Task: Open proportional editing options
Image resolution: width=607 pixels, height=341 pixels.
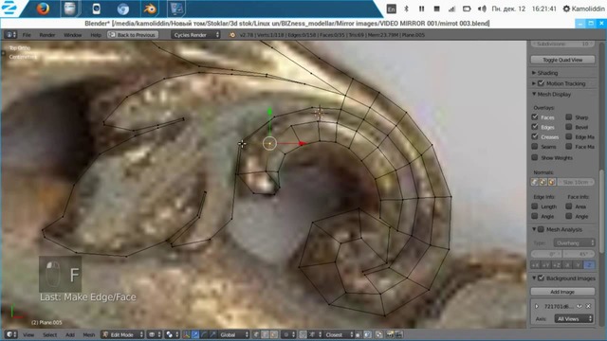Action: pyautogui.click(x=288, y=334)
